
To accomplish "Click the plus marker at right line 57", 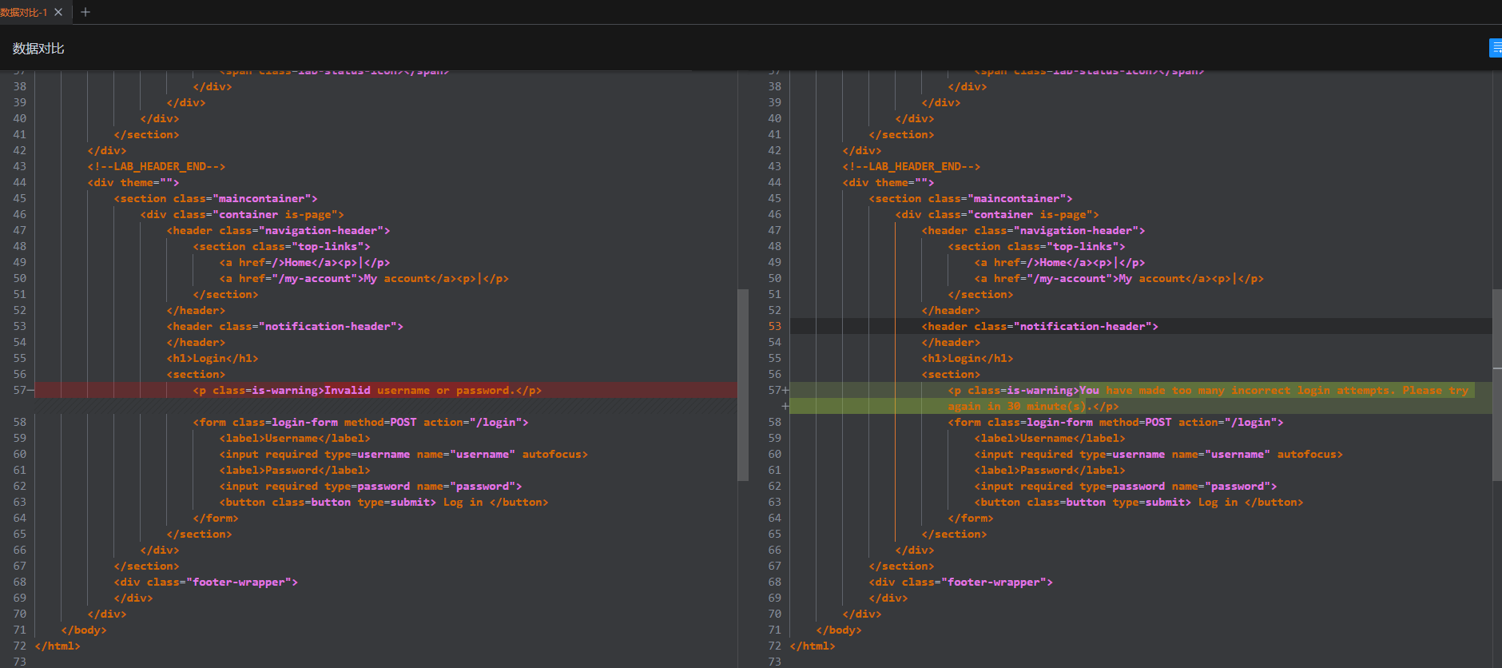I will pyautogui.click(x=785, y=390).
